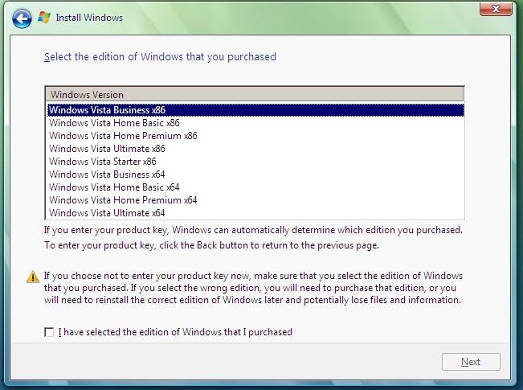Click the Windows flag logo in title bar

[44, 18]
